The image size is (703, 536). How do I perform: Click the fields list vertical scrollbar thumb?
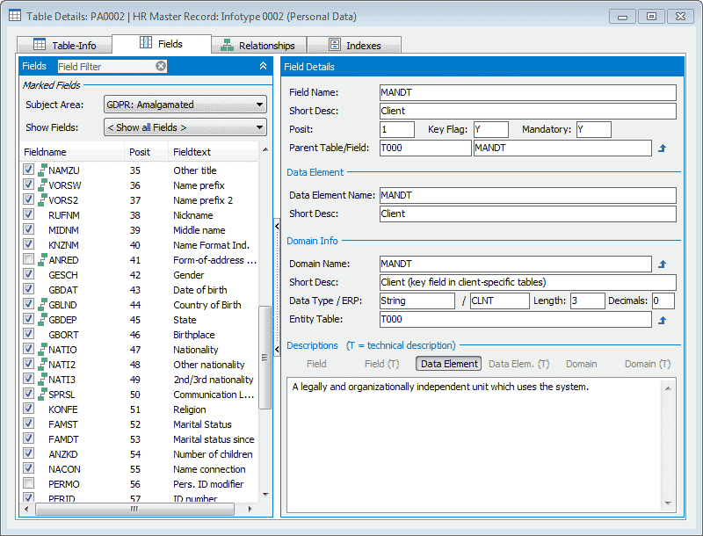(x=265, y=357)
